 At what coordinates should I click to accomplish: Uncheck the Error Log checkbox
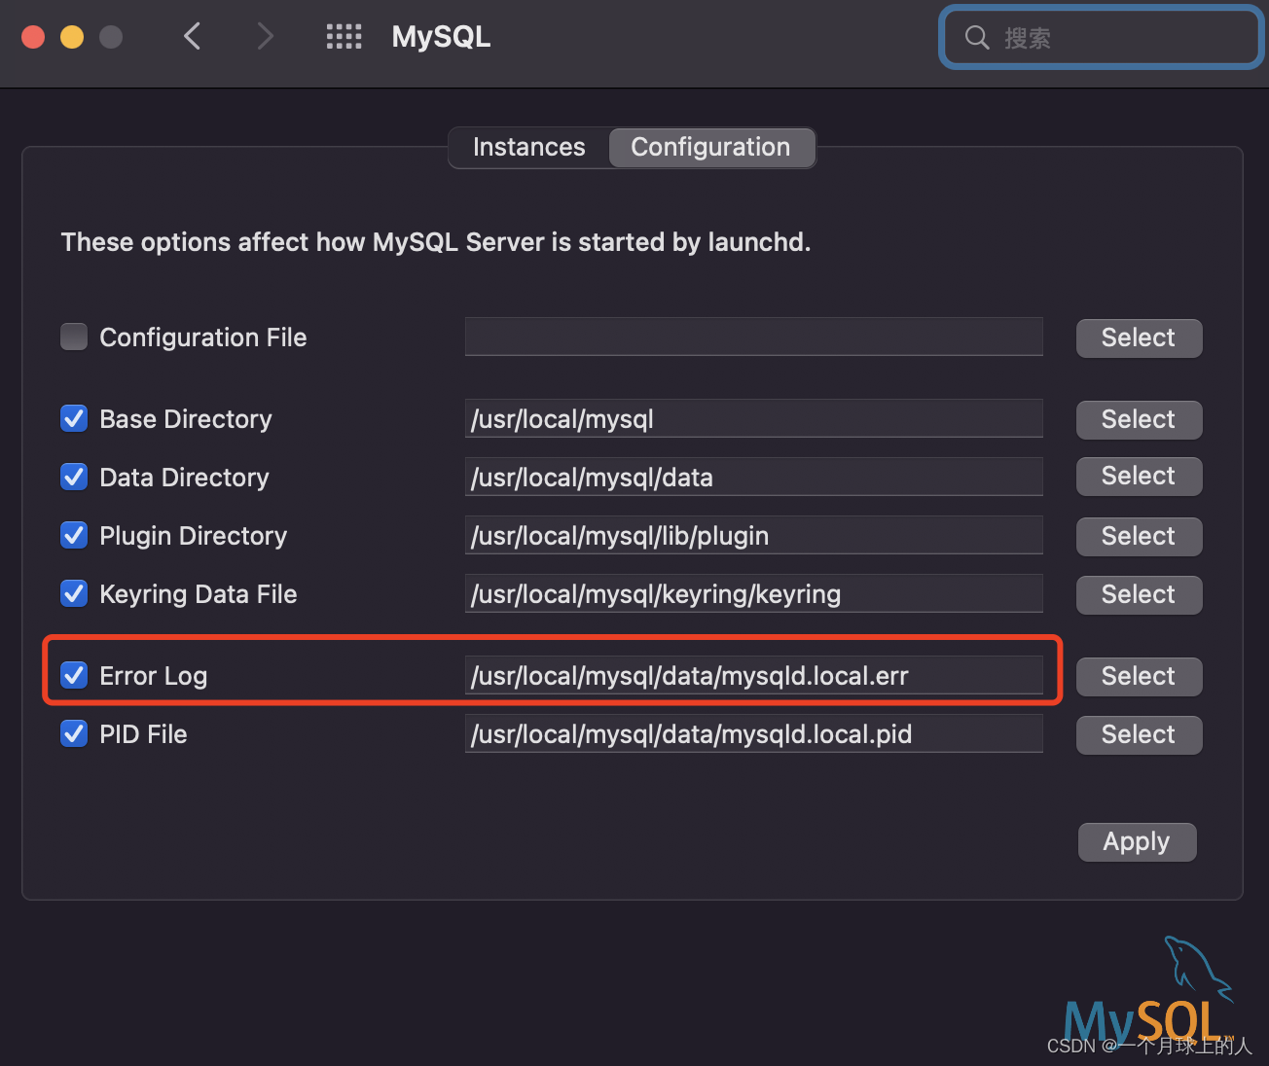click(x=74, y=675)
